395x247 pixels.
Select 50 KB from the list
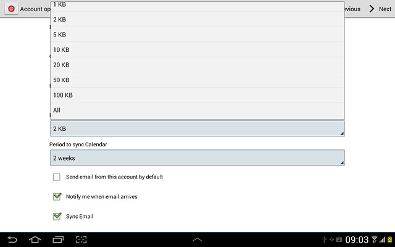197,80
